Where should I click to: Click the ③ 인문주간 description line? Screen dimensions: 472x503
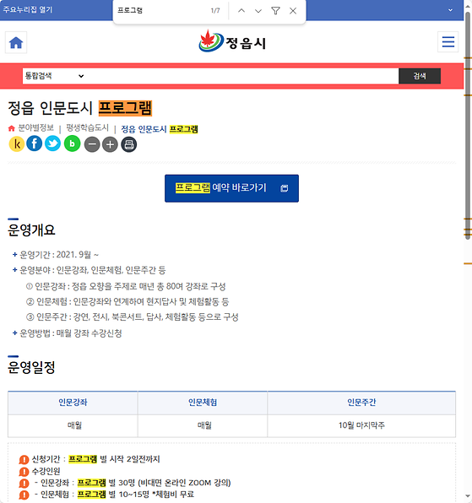tap(133, 317)
